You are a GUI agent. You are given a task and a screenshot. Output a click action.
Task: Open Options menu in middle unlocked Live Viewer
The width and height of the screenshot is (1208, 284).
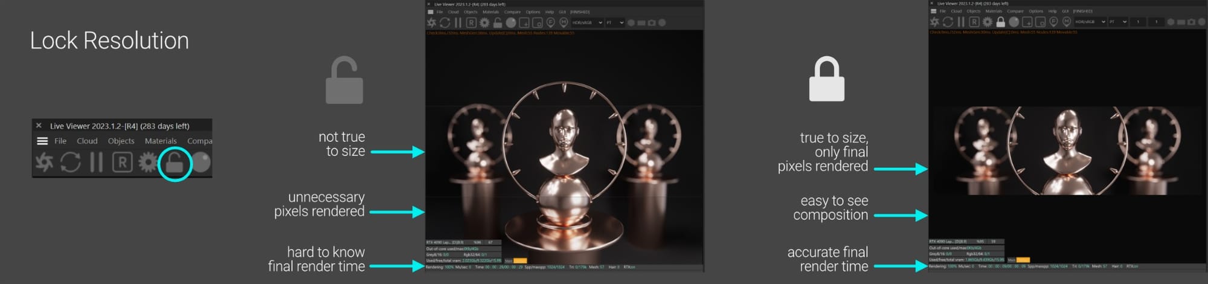533,12
